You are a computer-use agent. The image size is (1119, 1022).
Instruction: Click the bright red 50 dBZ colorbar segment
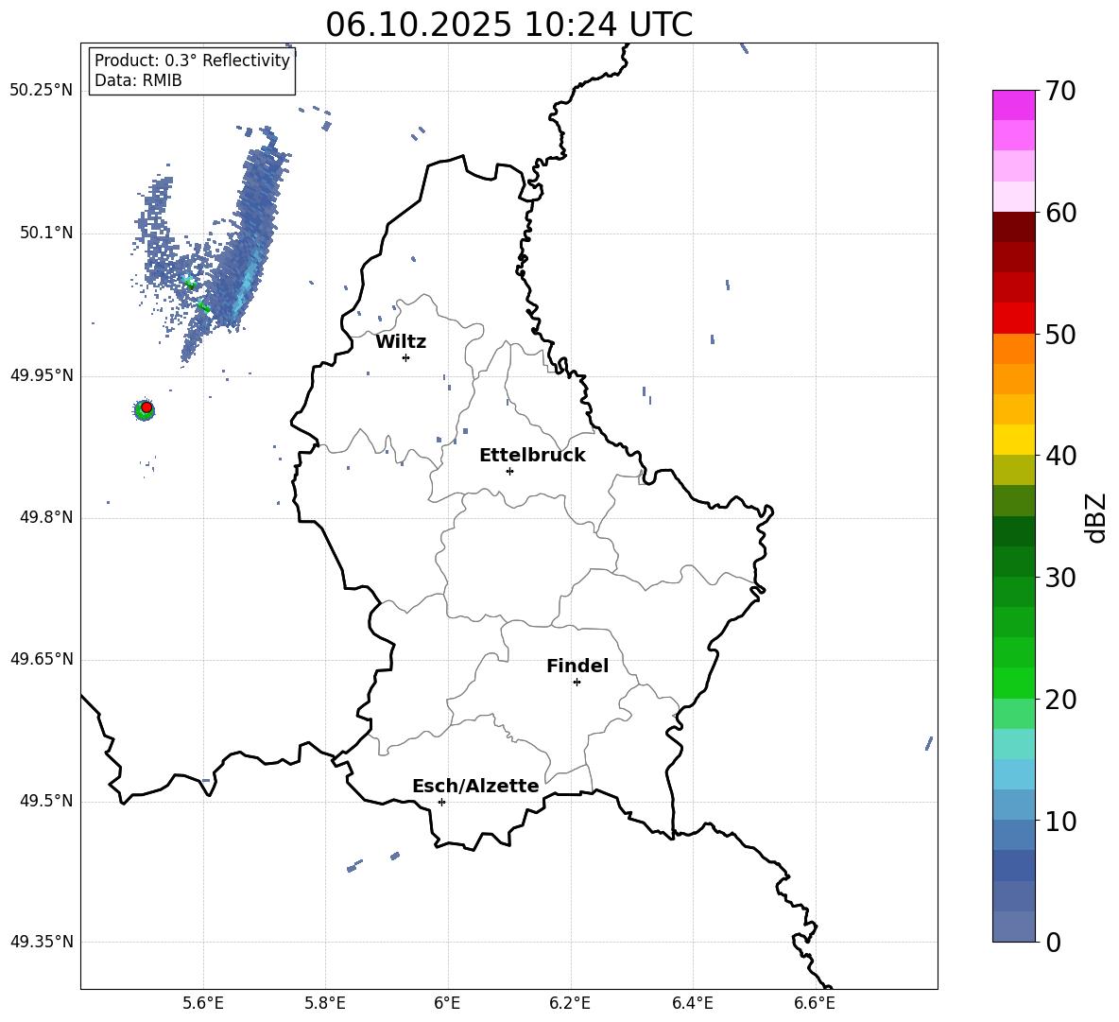pyautogui.click(x=1013, y=319)
